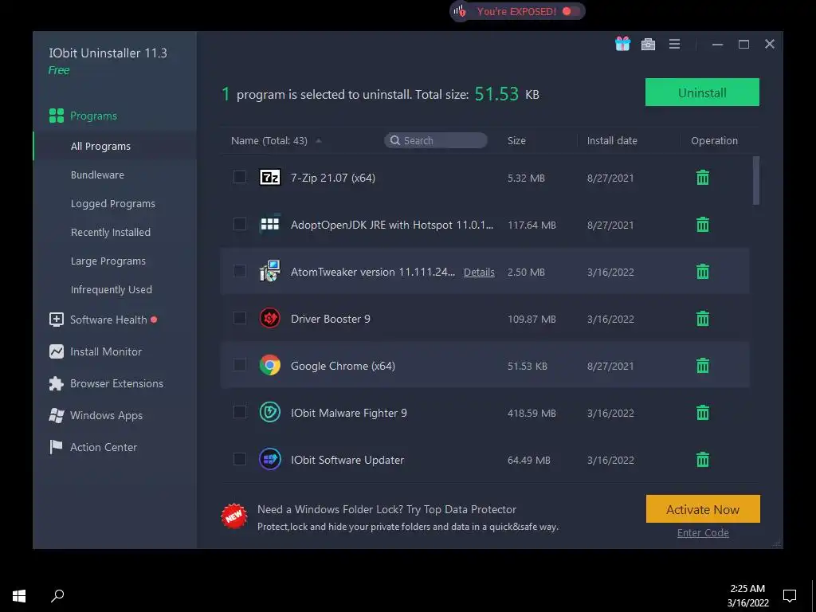816x612 pixels.
Task: Click the Top Data Protector promo text
Action: coord(386,509)
